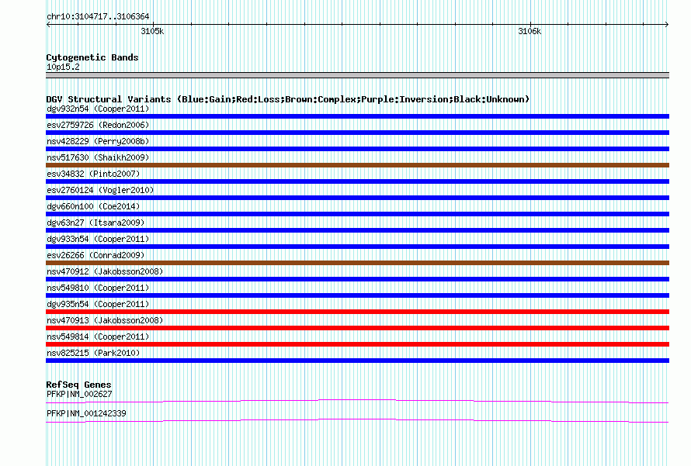The image size is (691, 466).
Task: Click the blue bar for dgv933n54
Action: tap(357, 247)
